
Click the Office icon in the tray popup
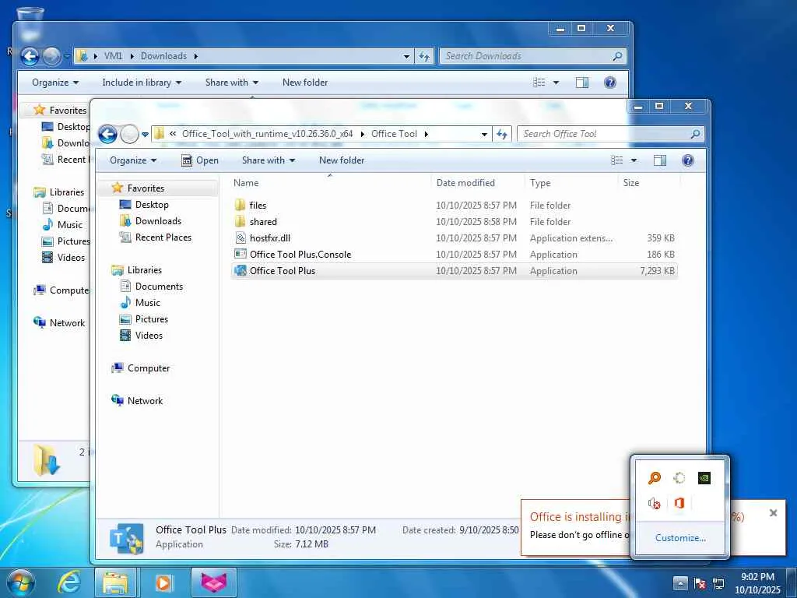[679, 503]
